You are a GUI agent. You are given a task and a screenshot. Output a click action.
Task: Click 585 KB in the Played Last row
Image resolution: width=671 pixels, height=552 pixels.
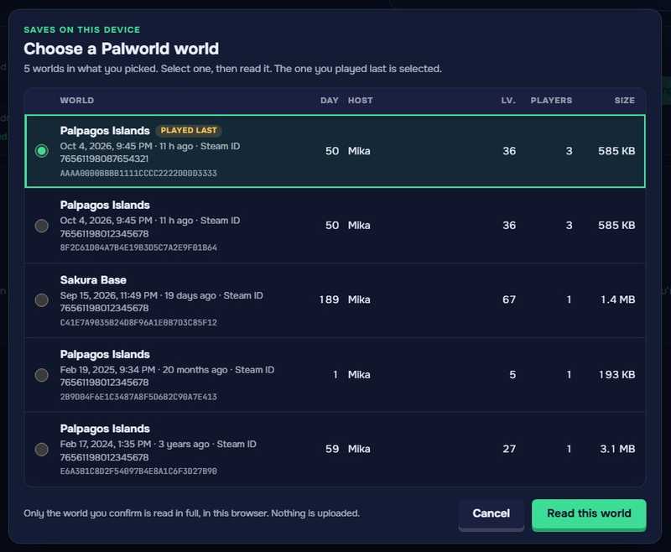[616, 151]
